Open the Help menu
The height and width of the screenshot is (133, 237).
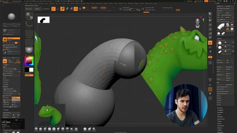click(x=156, y=3)
